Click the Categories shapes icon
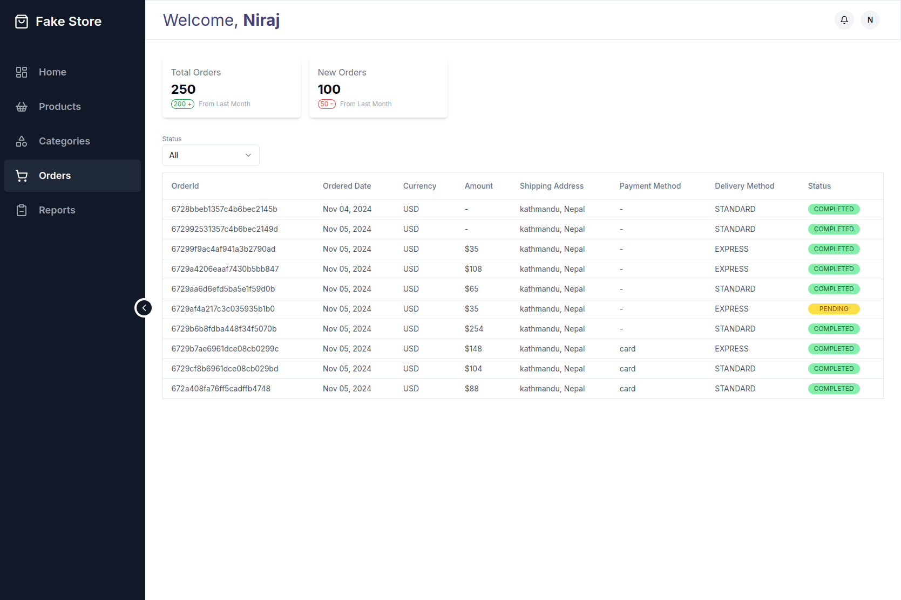The height and width of the screenshot is (600, 901). 22,141
